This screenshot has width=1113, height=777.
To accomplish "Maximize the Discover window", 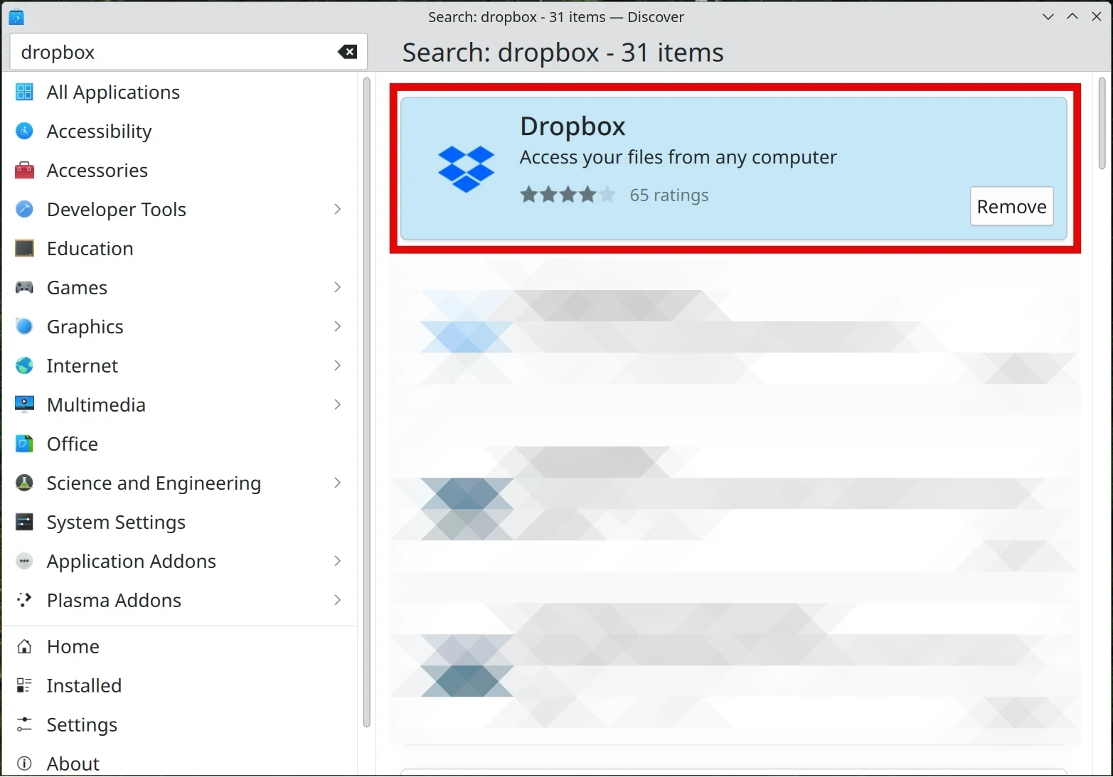I will click(x=1072, y=16).
